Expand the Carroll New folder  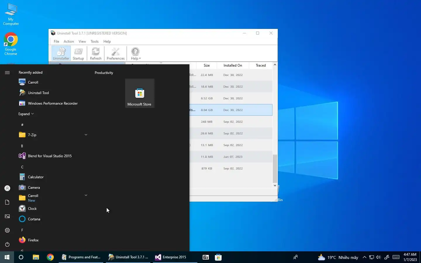tap(53, 198)
